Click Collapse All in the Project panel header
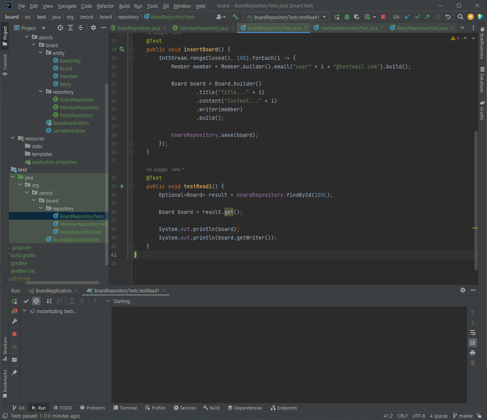 coord(81,28)
